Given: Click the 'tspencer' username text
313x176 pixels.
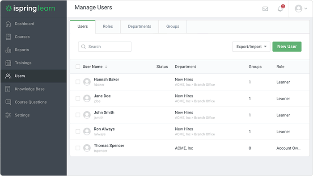Looking at the screenshot, I should pyautogui.click(x=101, y=151).
